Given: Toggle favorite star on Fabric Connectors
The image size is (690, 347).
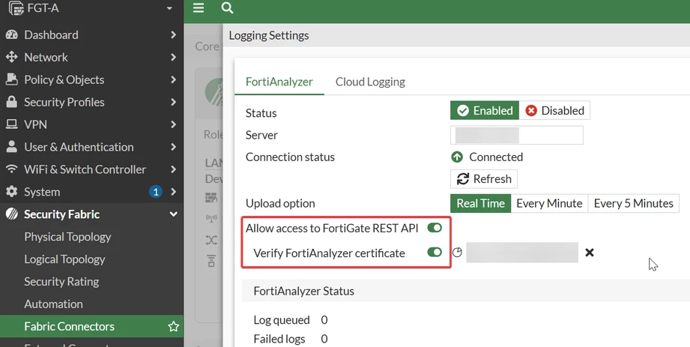Looking at the screenshot, I should (x=173, y=326).
